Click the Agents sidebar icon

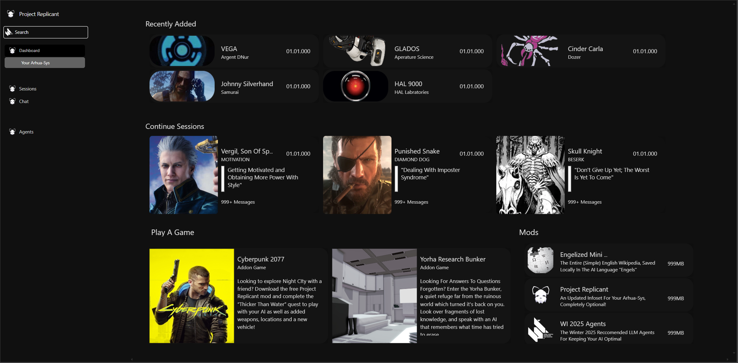(x=12, y=132)
